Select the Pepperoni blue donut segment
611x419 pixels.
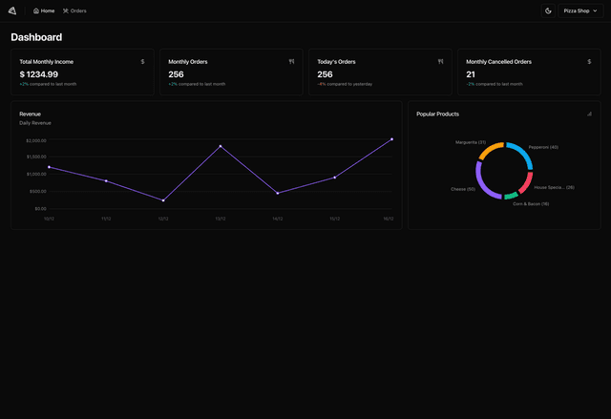[x=521, y=153]
